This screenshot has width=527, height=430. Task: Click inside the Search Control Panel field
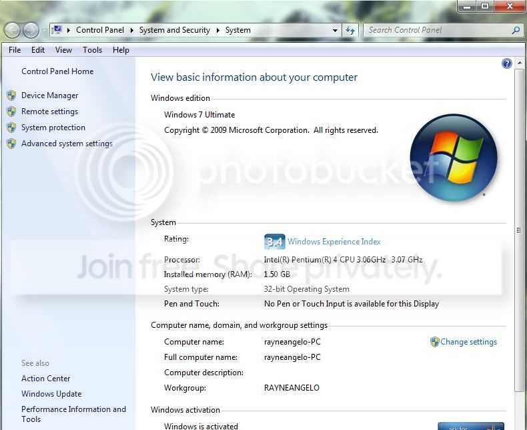click(x=438, y=30)
